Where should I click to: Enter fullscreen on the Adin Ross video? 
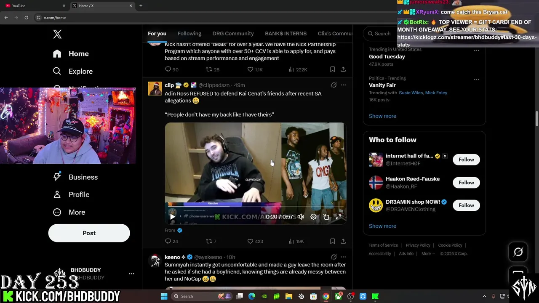pos(339,217)
